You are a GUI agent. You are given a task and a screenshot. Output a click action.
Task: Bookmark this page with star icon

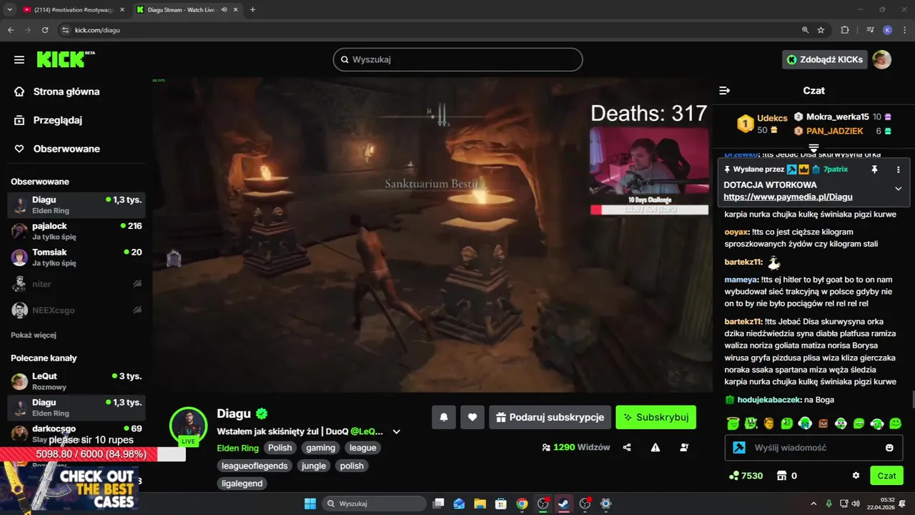(821, 30)
